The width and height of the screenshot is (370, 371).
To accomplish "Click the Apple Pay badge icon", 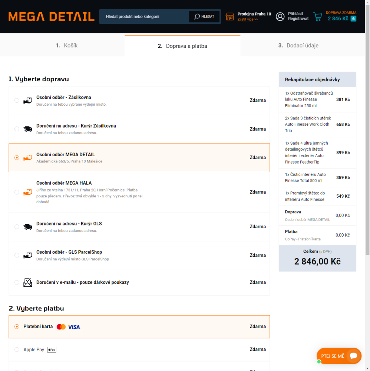I will 52,350.
